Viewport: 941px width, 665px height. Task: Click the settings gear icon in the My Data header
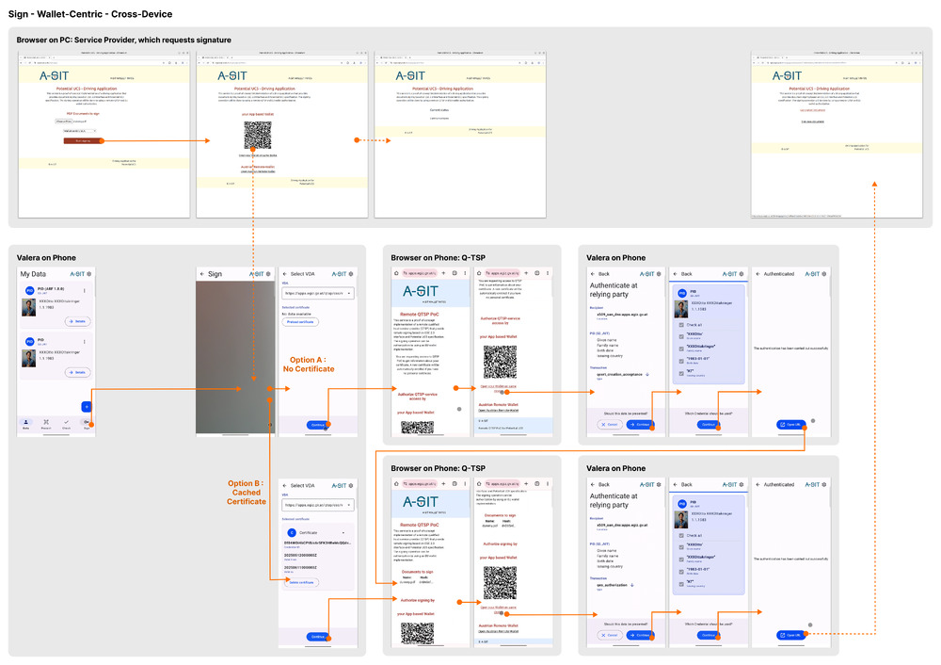point(90,274)
